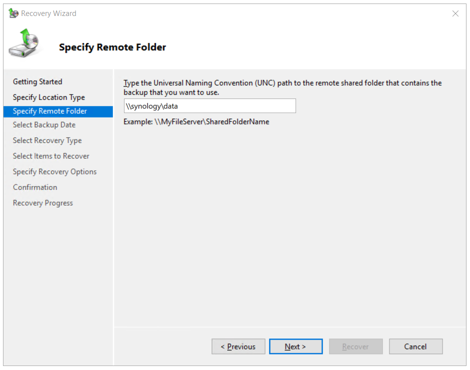Click the Recovery Progress step
The image size is (470, 370).
coord(43,203)
